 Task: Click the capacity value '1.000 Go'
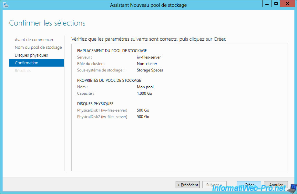pyautogui.click(x=144, y=93)
